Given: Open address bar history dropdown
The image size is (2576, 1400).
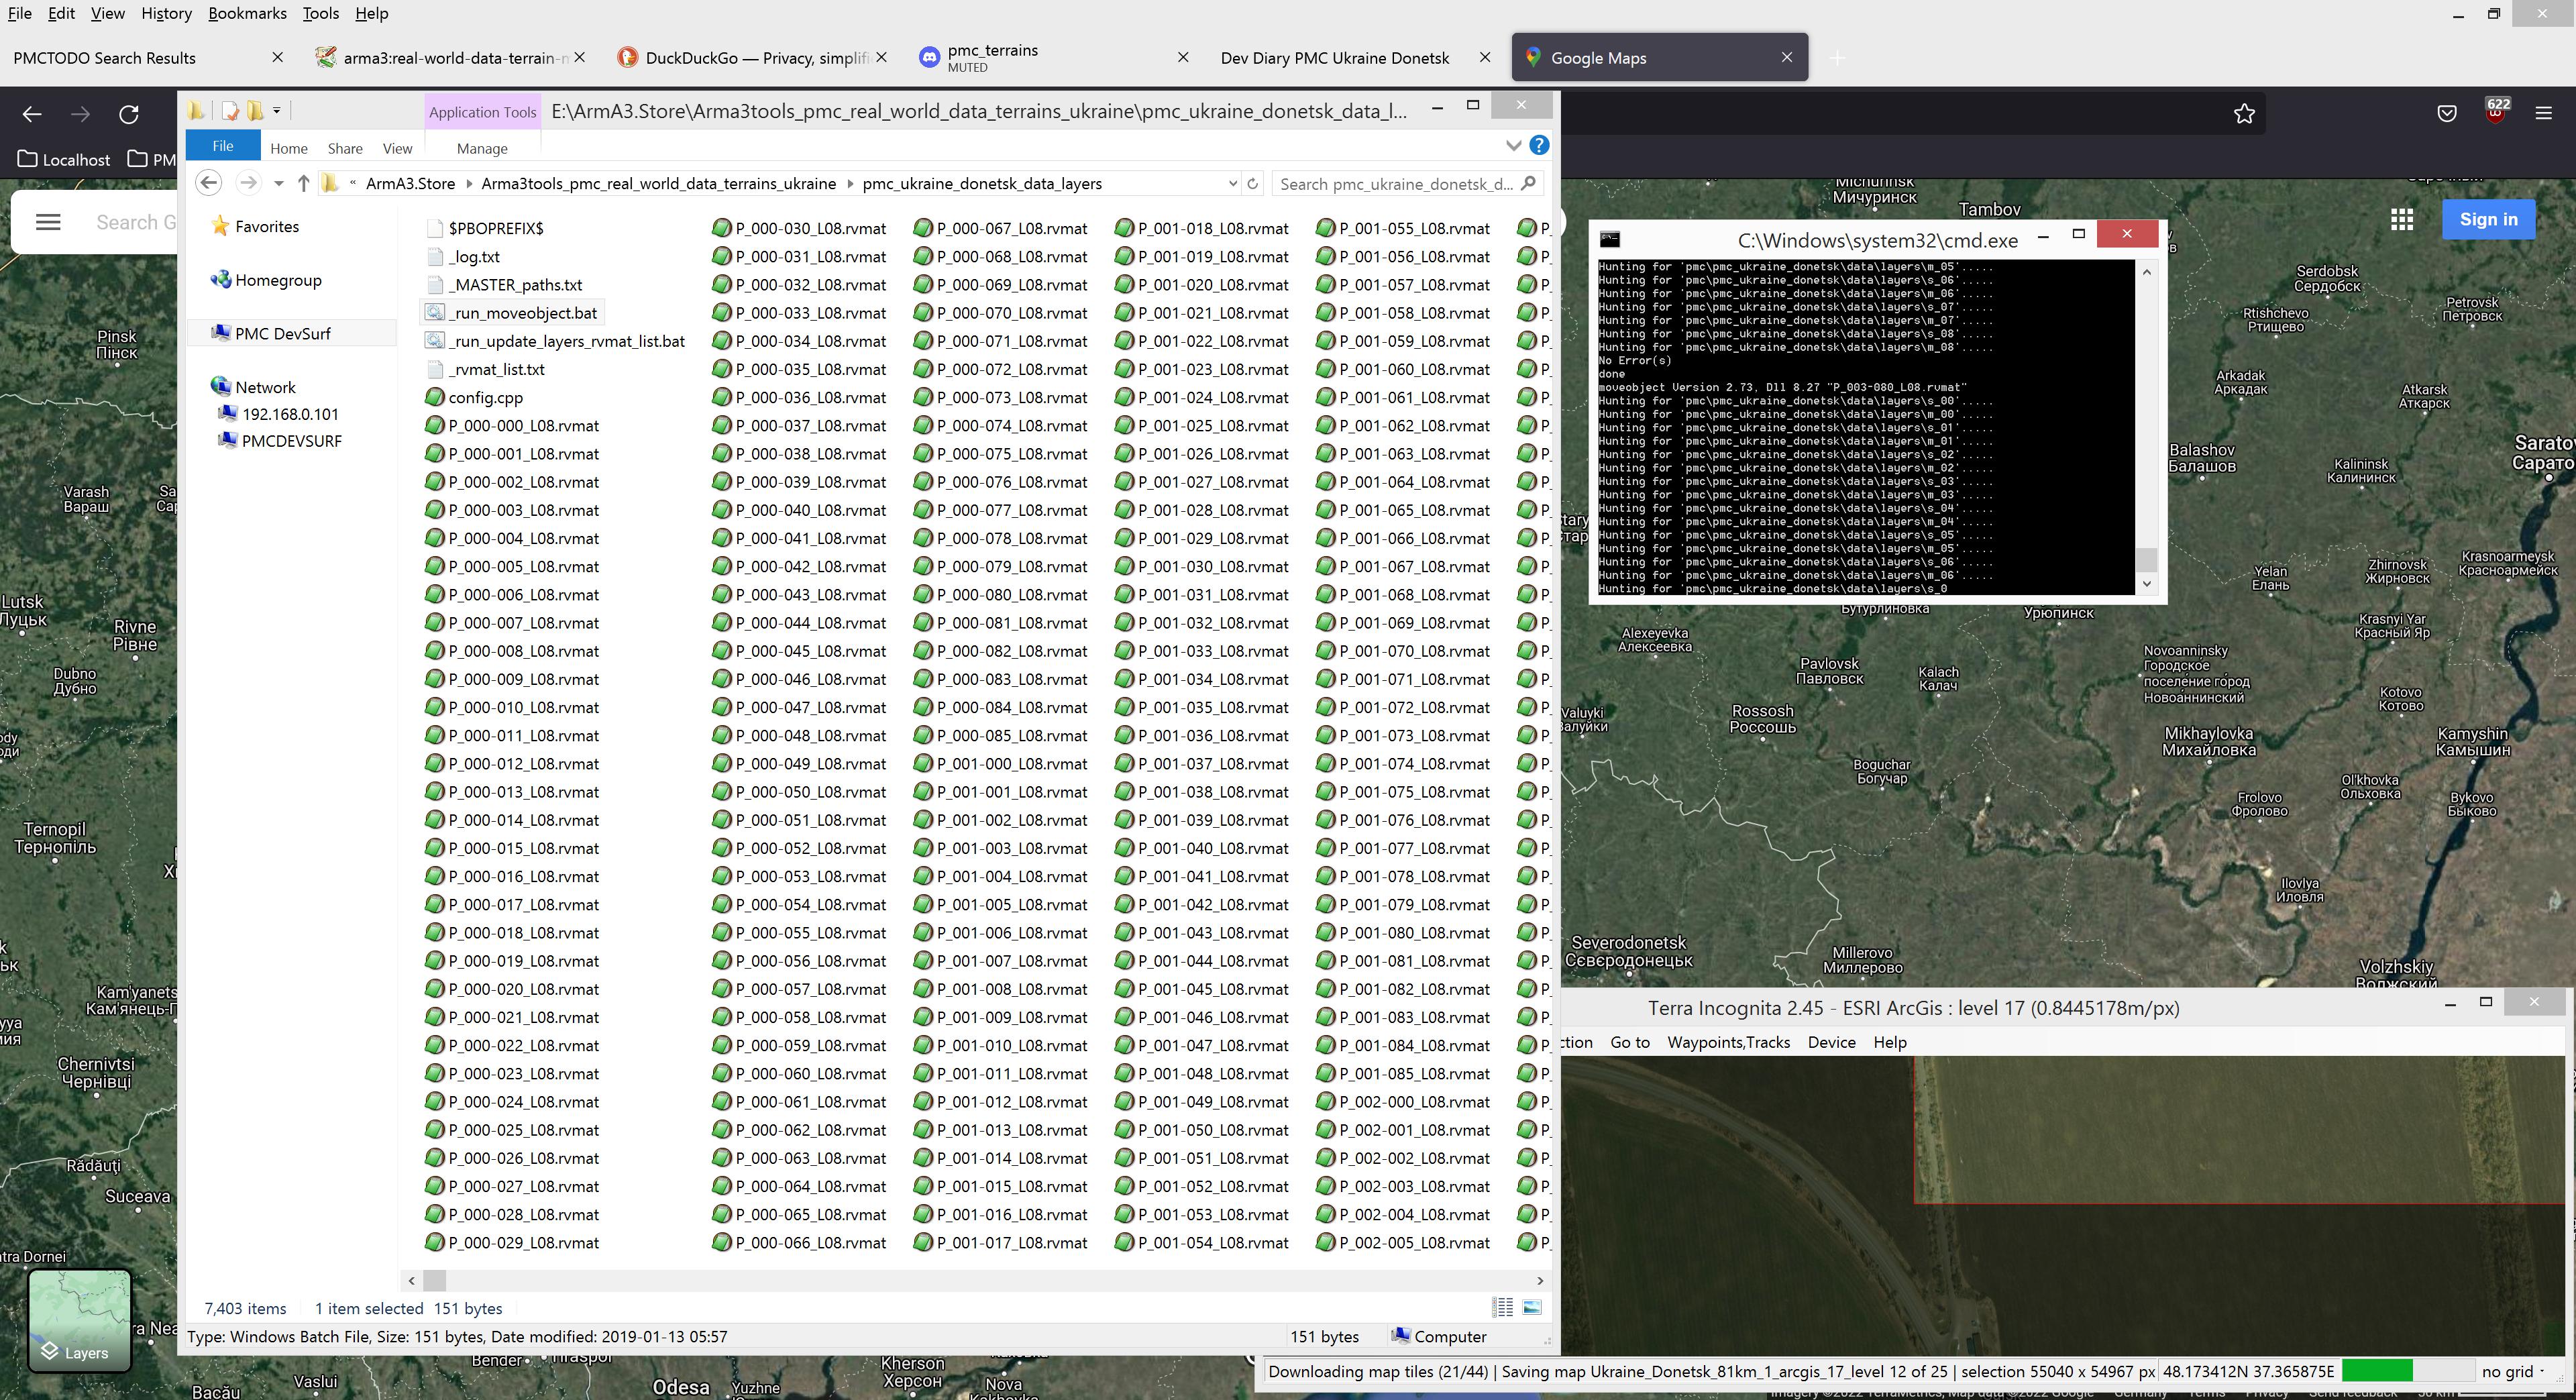Looking at the screenshot, I should 1232,183.
